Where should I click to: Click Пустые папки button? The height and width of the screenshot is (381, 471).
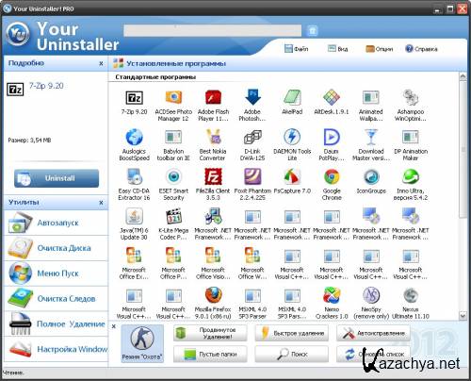click(210, 355)
